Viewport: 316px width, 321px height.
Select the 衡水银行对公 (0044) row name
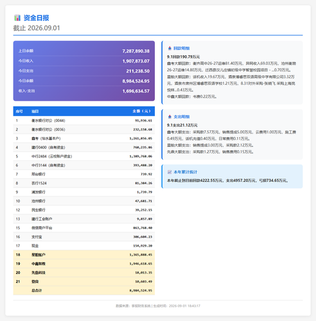[48, 121]
